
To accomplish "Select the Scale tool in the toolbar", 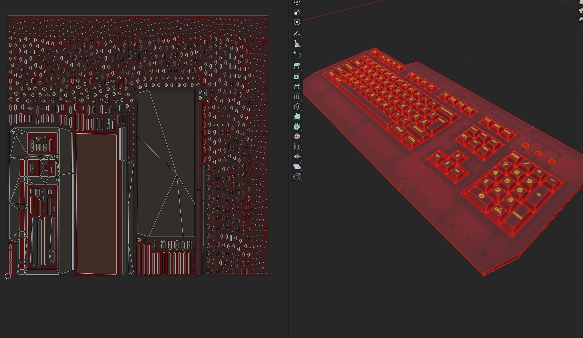I will coord(297,12).
